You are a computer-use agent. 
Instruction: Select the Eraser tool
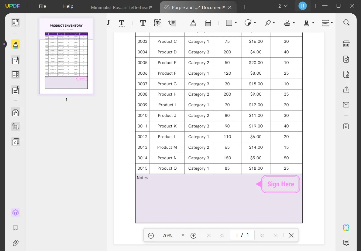click(208, 23)
